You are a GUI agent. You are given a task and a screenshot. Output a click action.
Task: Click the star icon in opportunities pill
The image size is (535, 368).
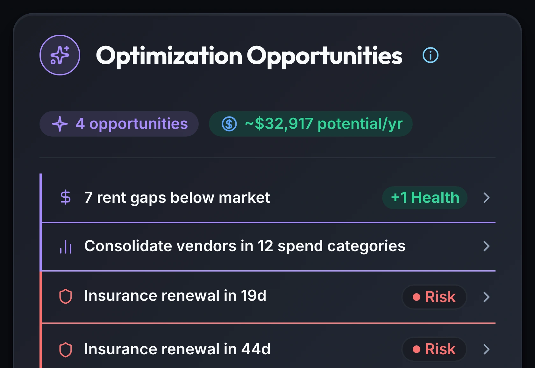pos(60,124)
